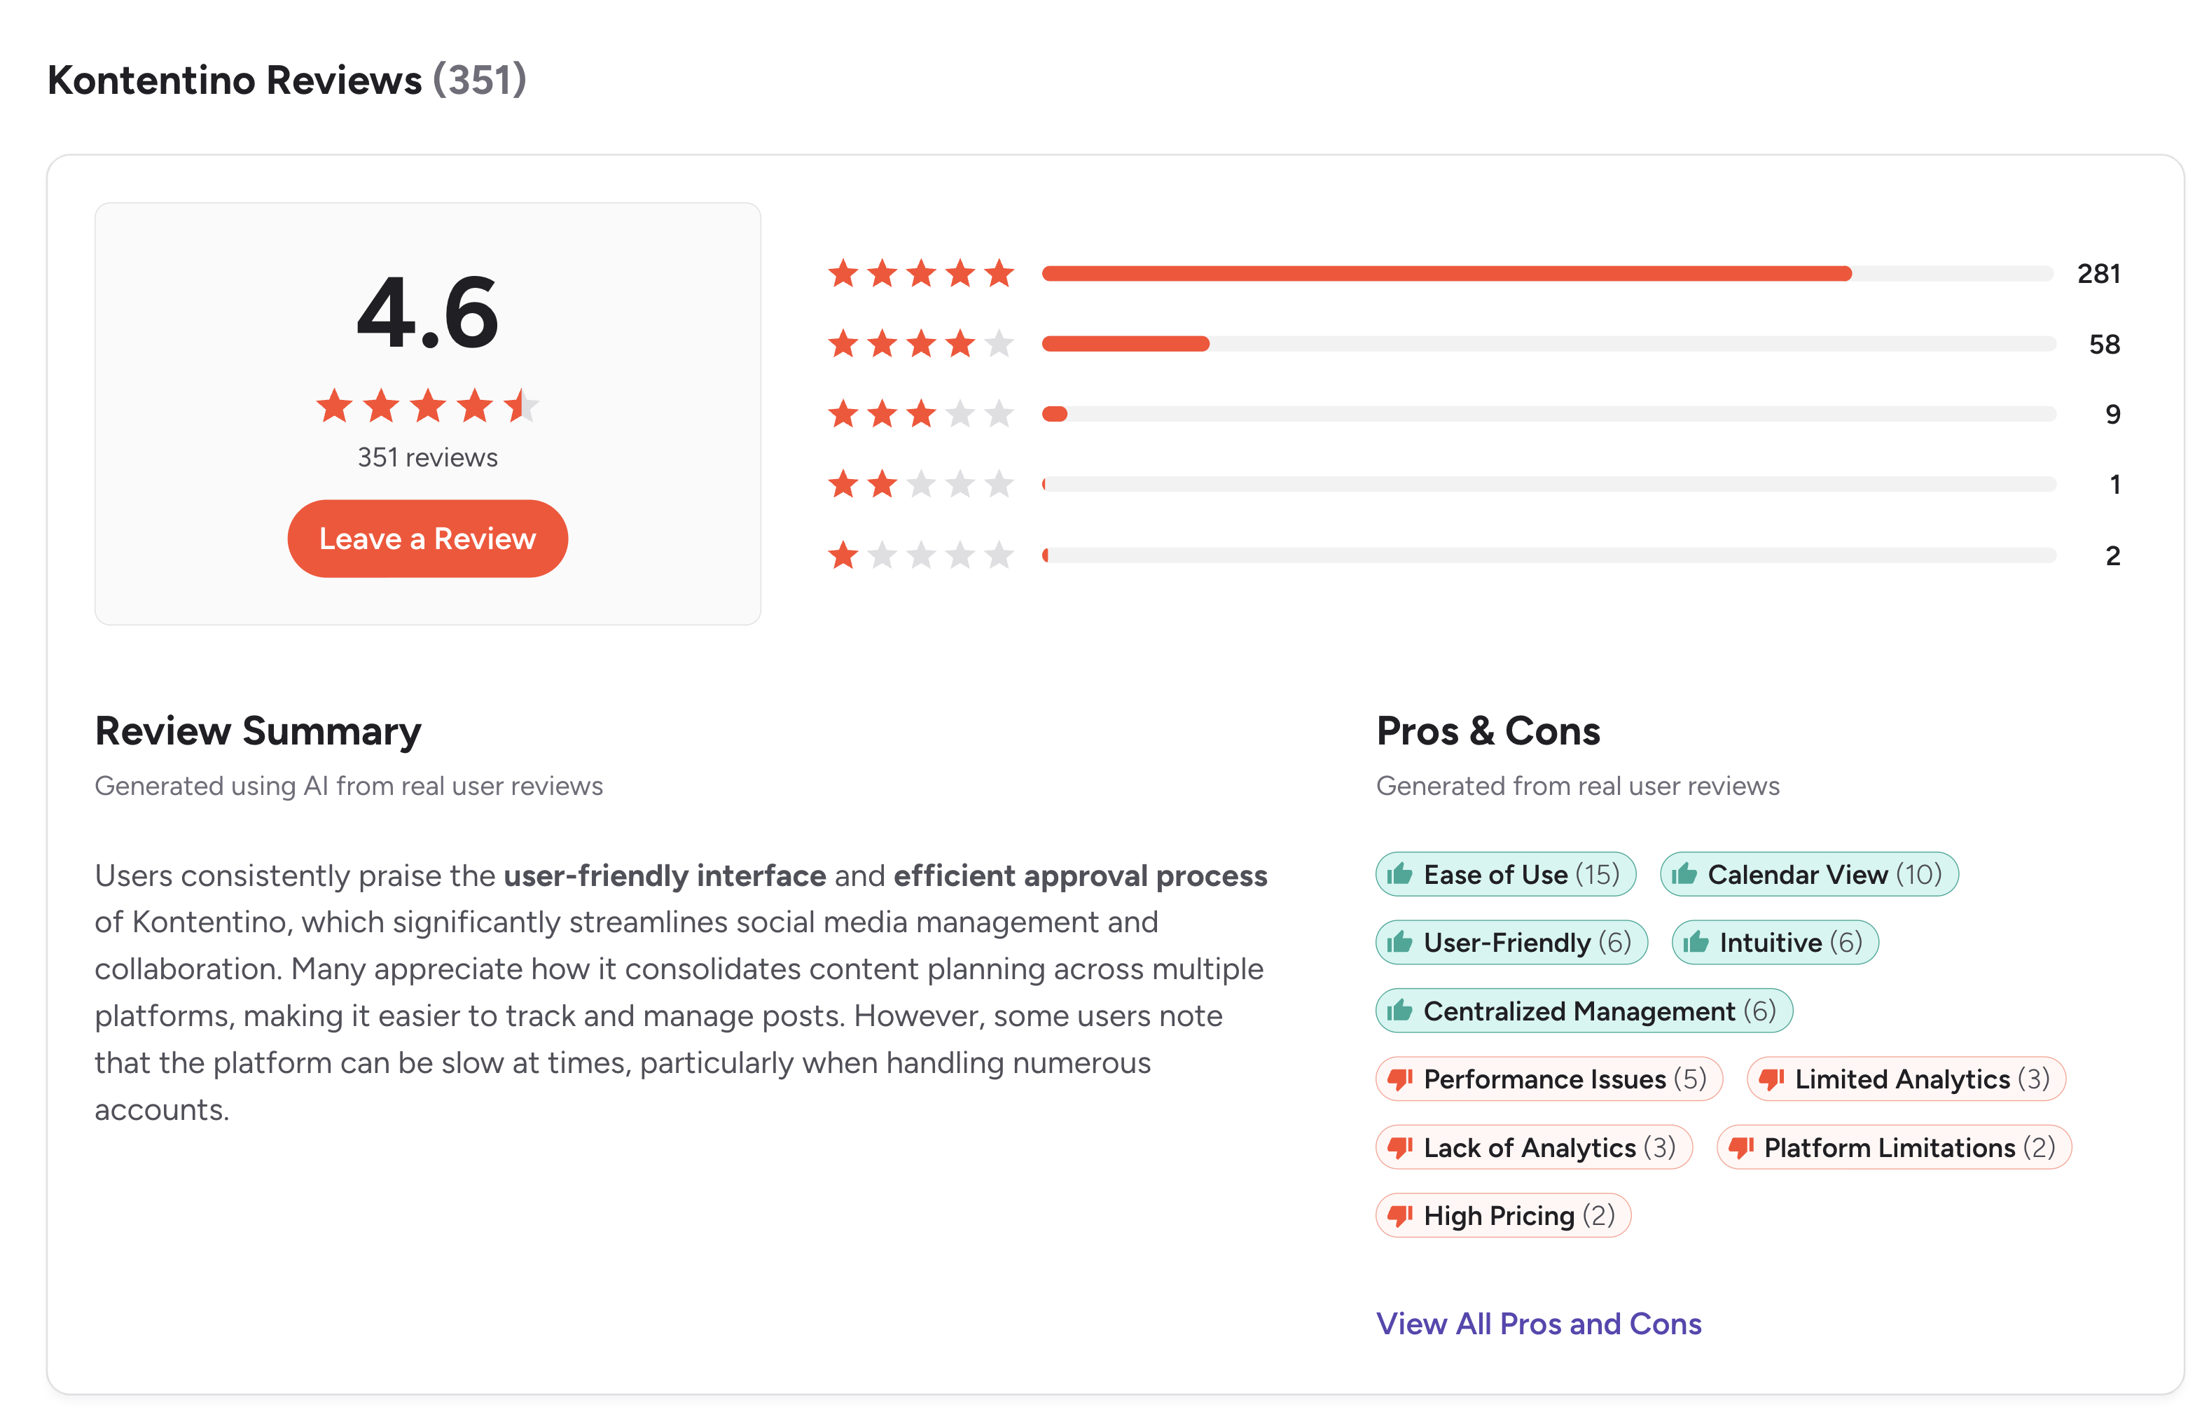Click thumbs-down icon on Performance Issues
Image resolution: width=2209 pixels, height=1426 pixels.
tap(1400, 1080)
